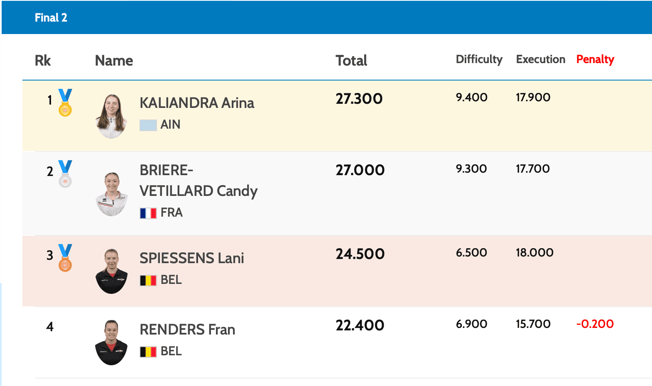Open KALIANDRA Arina athlete link
The width and height of the screenshot is (652, 386).
coord(197,103)
